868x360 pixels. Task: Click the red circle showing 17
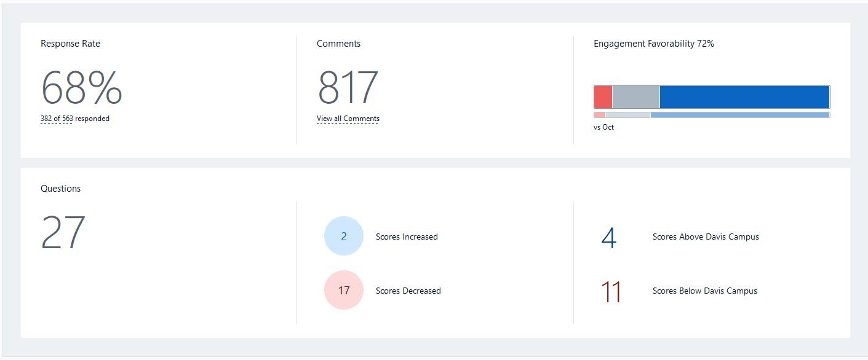pos(343,290)
